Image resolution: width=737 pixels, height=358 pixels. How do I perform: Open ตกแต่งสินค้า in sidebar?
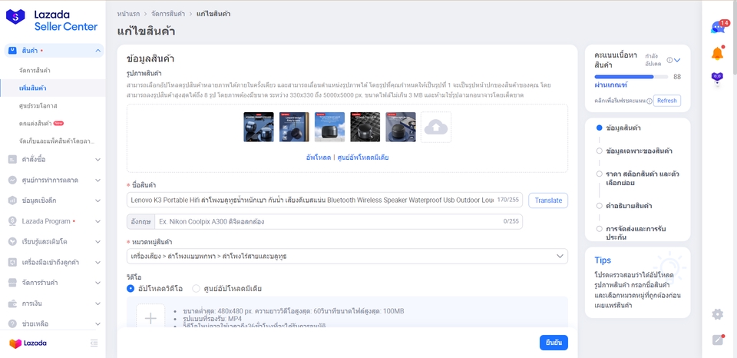(x=35, y=123)
